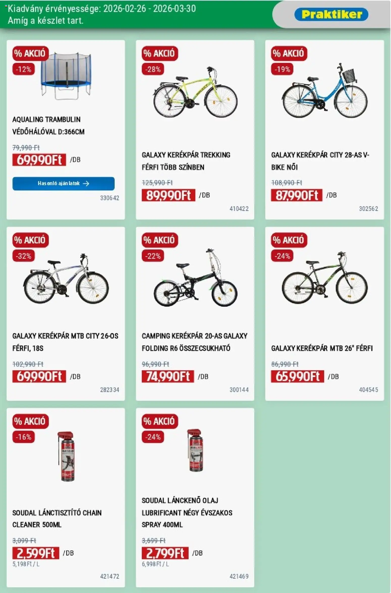Click the -24% badge on lánckenő olaj card
The width and height of the screenshot is (391, 593).
point(153,437)
